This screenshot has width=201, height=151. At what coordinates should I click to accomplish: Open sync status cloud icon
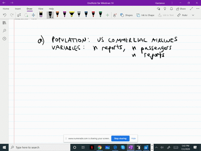[x=158, y=9]
